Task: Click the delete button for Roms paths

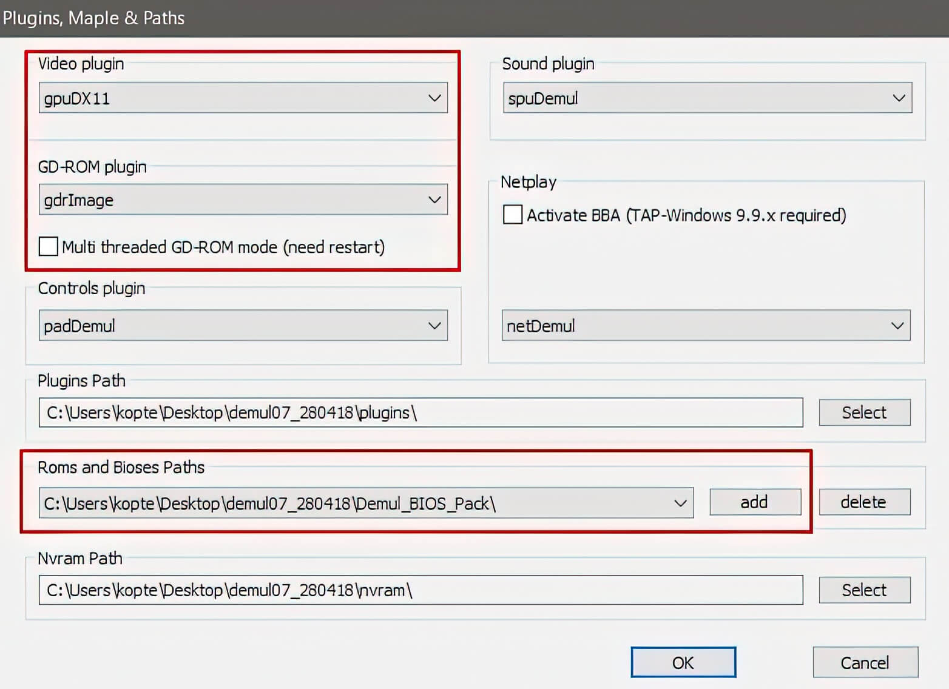Action: click(864, 502)
